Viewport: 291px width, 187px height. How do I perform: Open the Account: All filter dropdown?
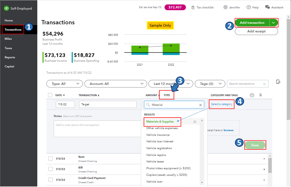click(116, 84)
